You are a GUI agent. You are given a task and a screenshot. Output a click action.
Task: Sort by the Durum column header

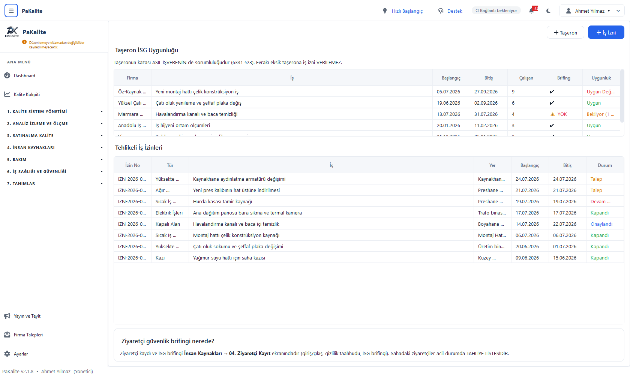point(605,165)
